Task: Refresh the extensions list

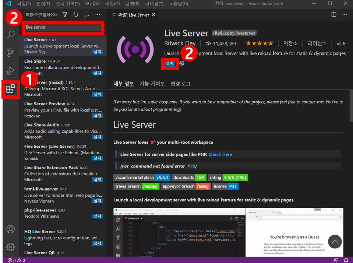Action: pyautogui.click(x=76, y=15)
